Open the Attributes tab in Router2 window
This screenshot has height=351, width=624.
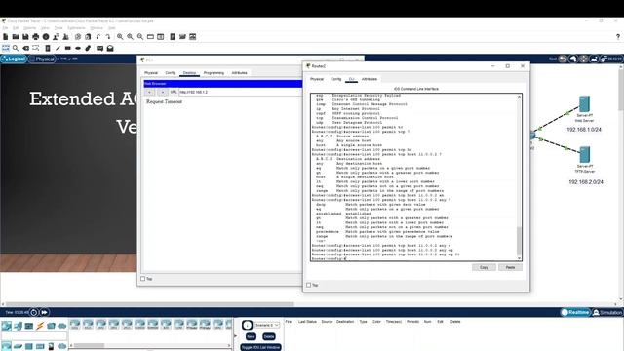[370, 79]
